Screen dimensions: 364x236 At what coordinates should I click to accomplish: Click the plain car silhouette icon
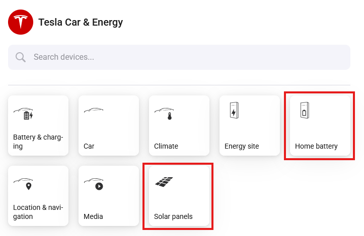pos(94,110)
